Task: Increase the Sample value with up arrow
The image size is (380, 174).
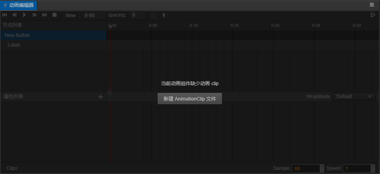Action: [x=322, y=166]
